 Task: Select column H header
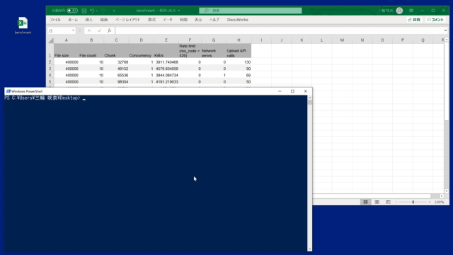(239, 40)
